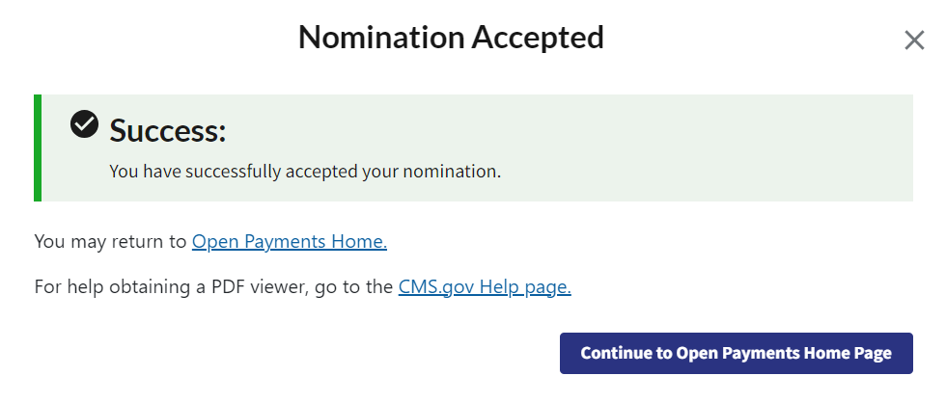This screenshot has width=946, height=403.
Task: Click the success checkmark icon
Action: pos(85,124)
